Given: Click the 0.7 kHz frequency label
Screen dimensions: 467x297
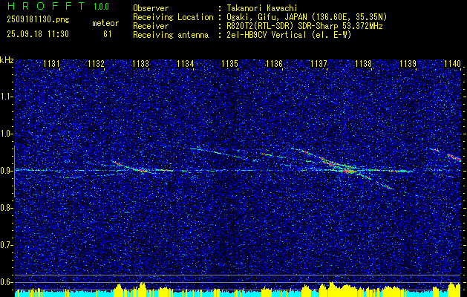Looking at the screenshot, I should coord(6,245).
